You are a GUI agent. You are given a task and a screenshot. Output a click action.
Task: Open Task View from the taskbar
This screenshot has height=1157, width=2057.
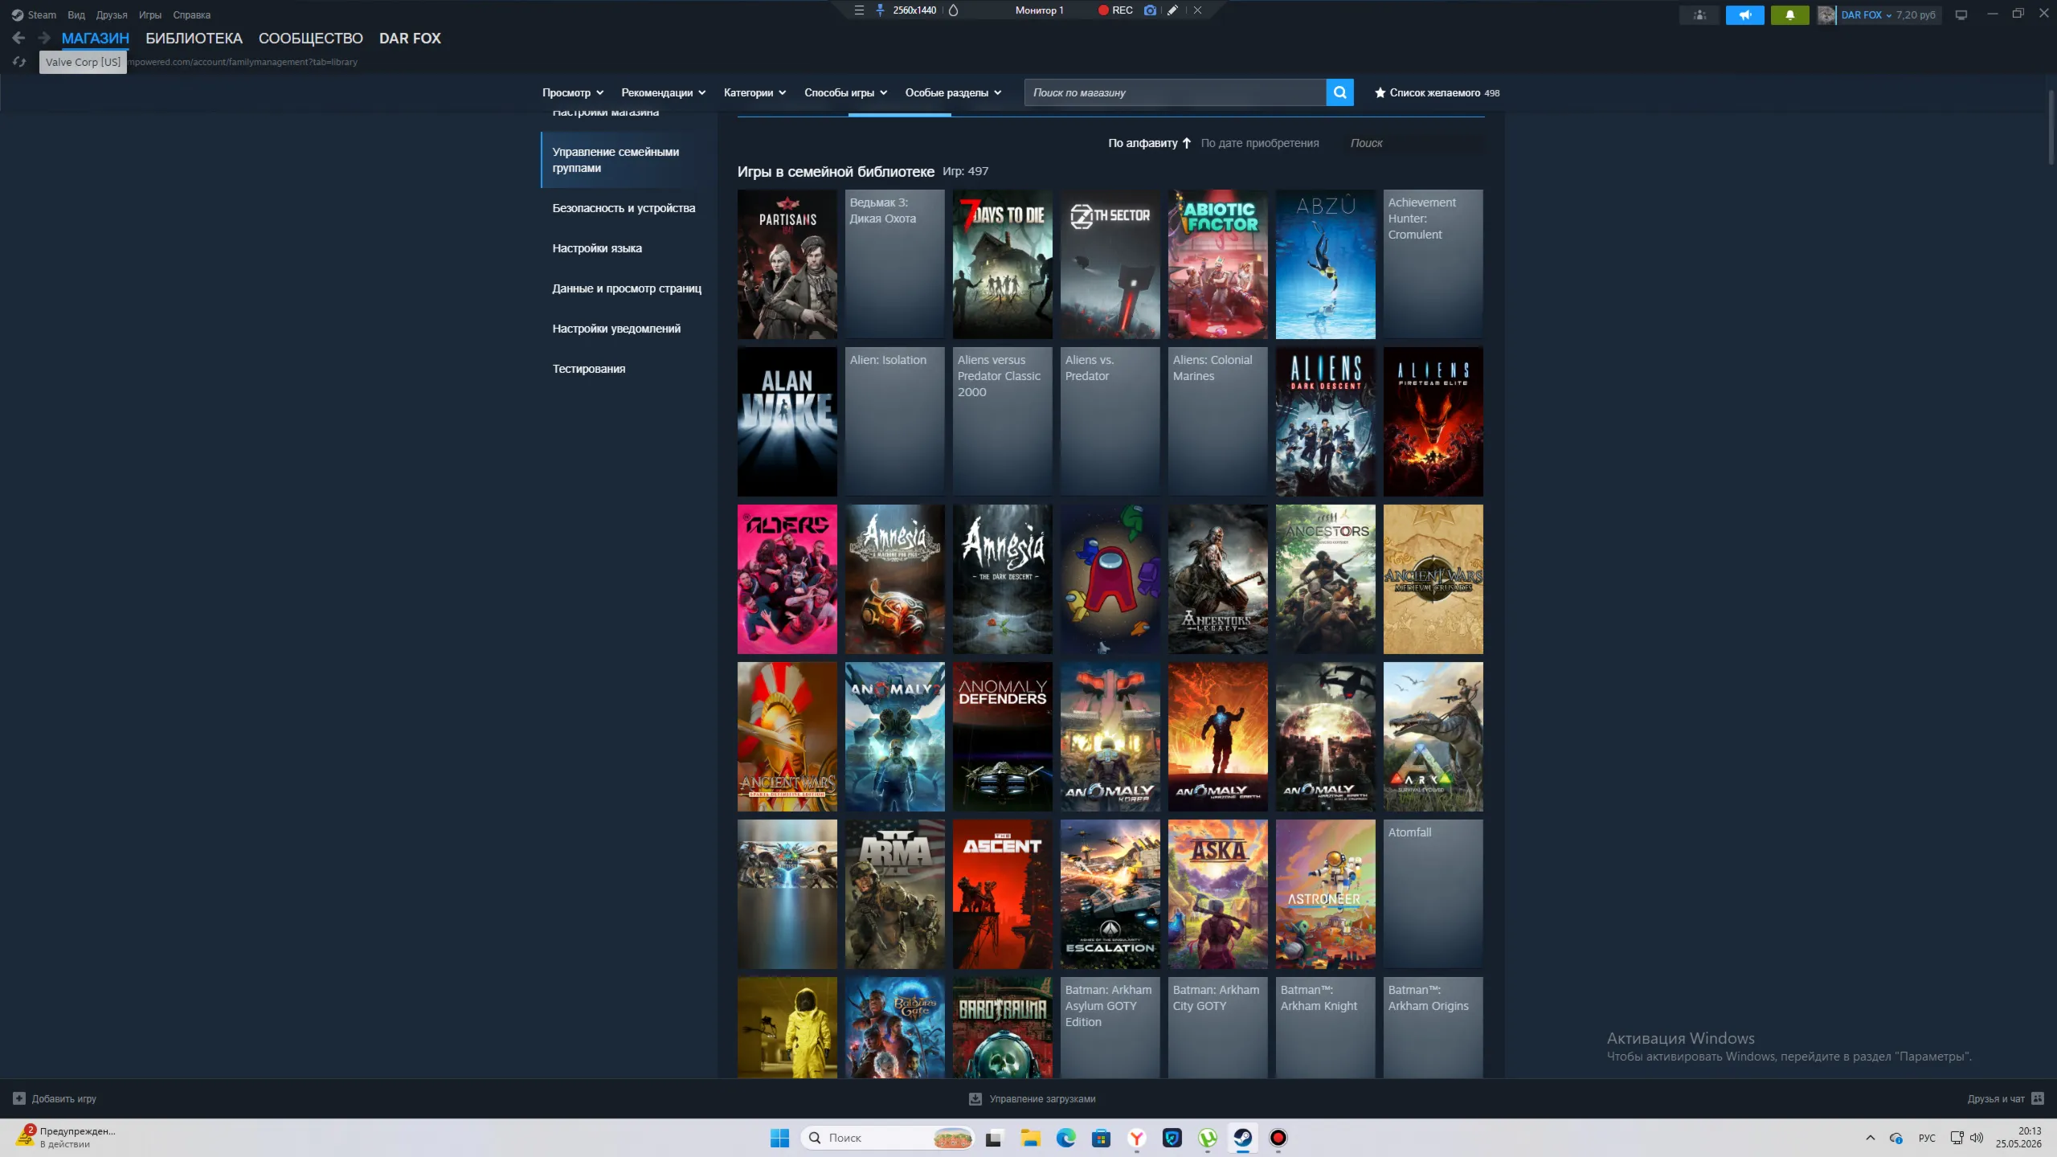(x=994, y=1138)
